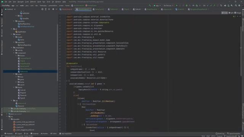Switch editor to Split view mode
The height and width of the screenshot is (137, 244).
[231, 13]
